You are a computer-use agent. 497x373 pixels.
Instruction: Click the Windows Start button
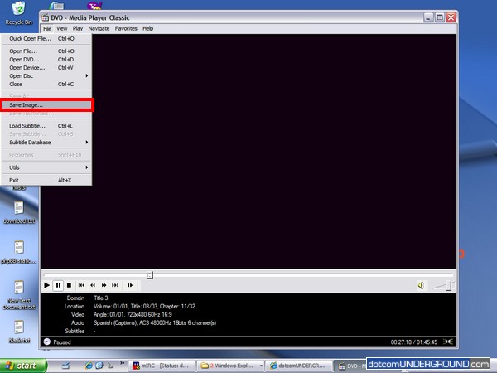tap(23, 366)
